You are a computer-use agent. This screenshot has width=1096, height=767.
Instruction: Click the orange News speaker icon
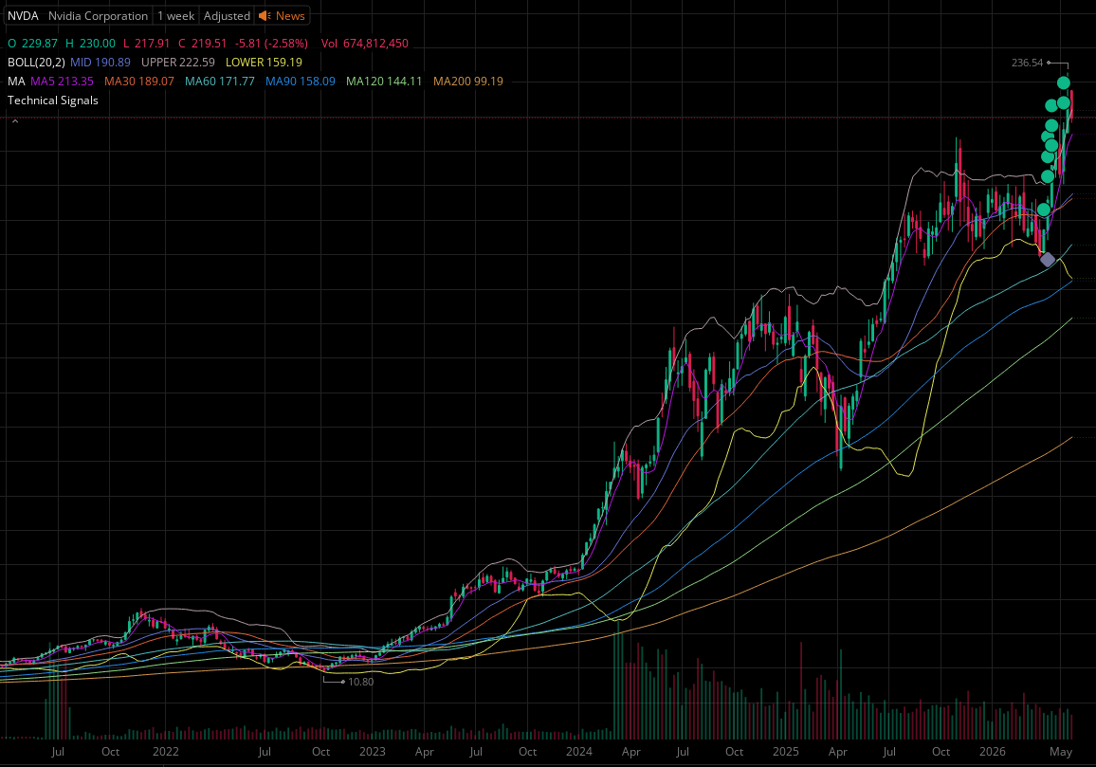(x=265, y=15)
